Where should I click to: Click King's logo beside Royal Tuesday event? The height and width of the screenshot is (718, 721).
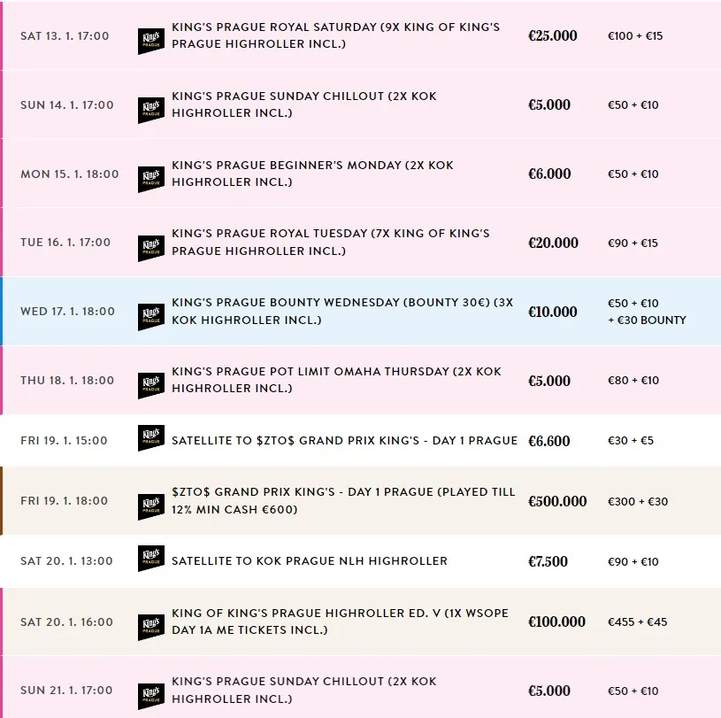[151, 248]
